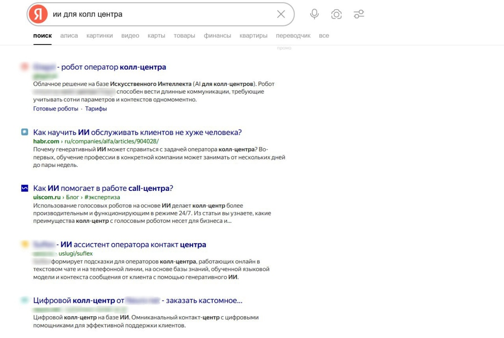Click favicon of ИИ ассистент оператора result

(25, 244)
